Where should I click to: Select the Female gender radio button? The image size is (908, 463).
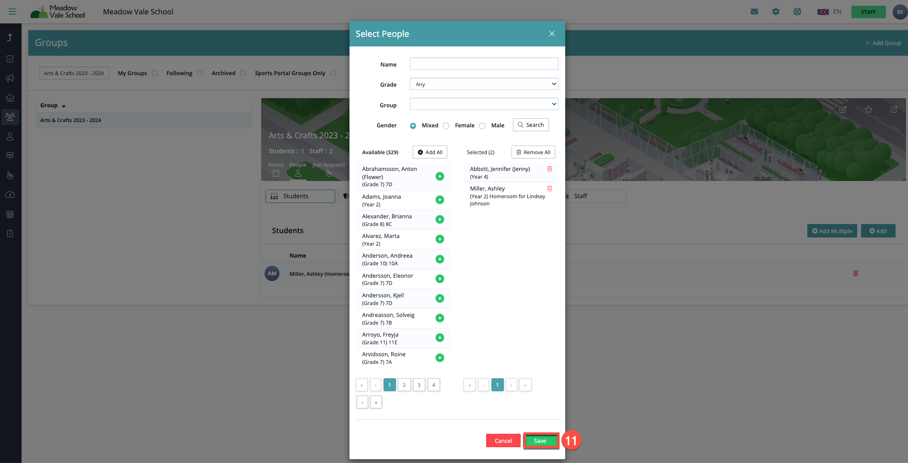pyautogui.click(x=446, y=126)
